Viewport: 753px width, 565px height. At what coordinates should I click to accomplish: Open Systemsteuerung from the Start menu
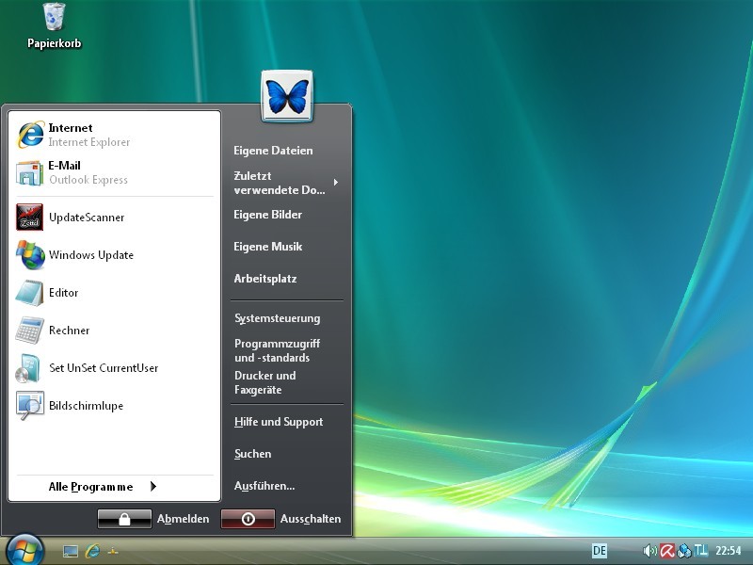277,318
